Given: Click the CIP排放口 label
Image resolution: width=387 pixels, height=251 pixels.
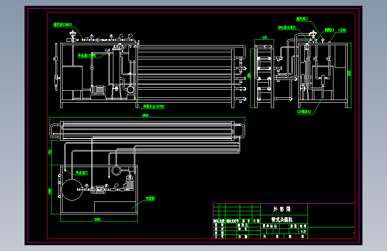Looking at the screenshot, I should click(304, 112).
